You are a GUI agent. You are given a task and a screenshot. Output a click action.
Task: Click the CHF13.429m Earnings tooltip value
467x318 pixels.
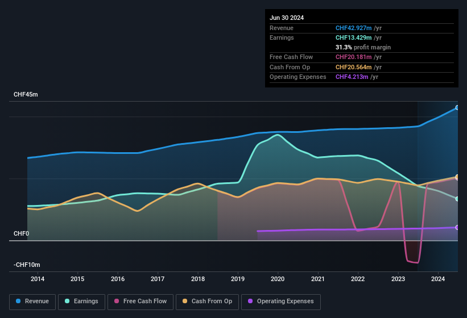pos(352,37)
